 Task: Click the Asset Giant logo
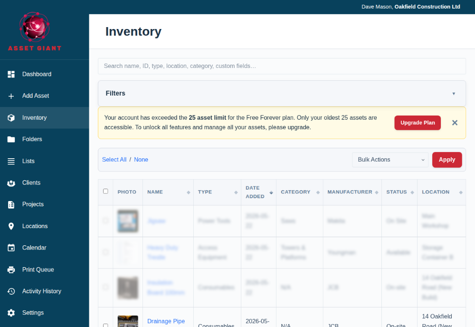tap(35, 31)
